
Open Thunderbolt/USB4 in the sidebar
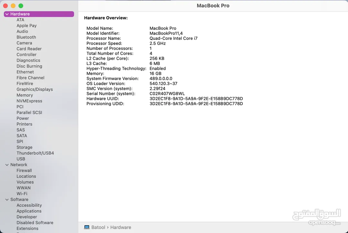point(35,153)
